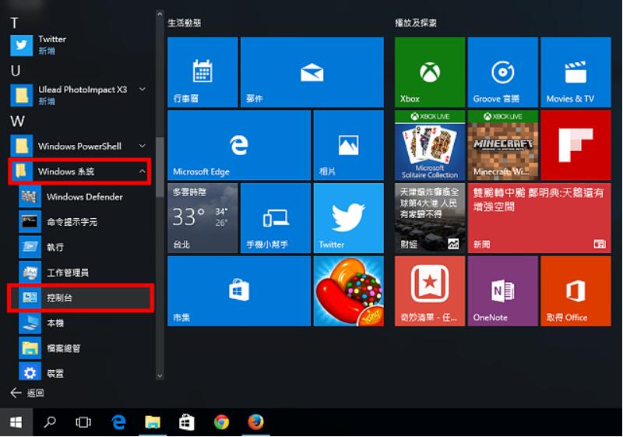This screenshot has width=623, height=437.
Task: Jump to letter U section header
Action: click(15, 71)
